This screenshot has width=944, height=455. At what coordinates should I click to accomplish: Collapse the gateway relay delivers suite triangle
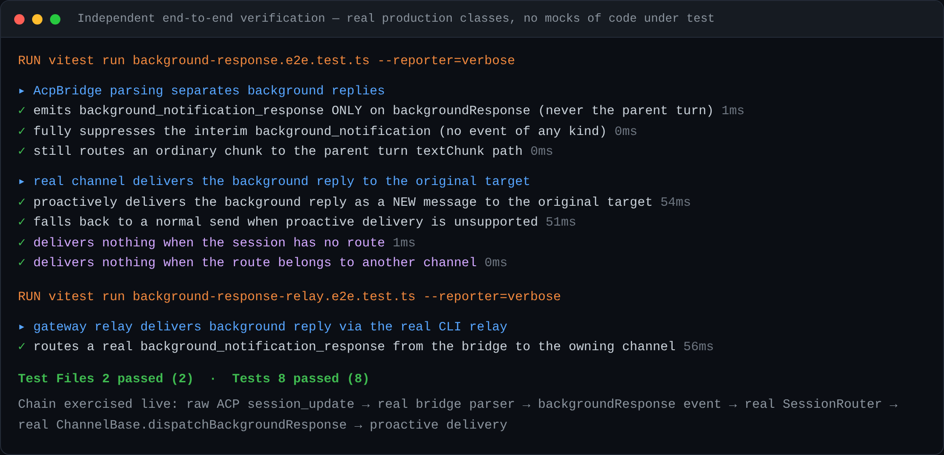pos(22,327)
